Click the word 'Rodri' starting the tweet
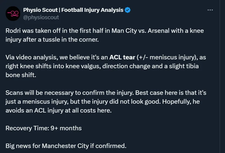This screenshot has height=153, width=225. click(x=13, y=31)
